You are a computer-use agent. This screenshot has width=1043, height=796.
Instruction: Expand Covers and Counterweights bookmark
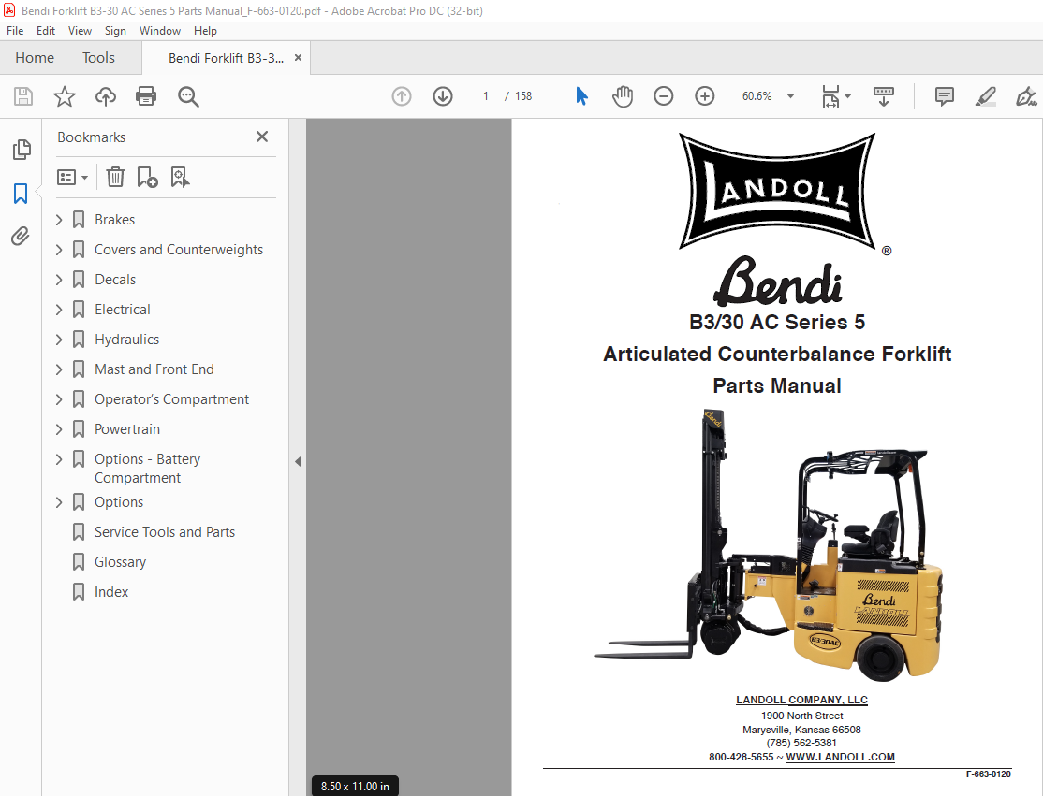click(59, 249)
